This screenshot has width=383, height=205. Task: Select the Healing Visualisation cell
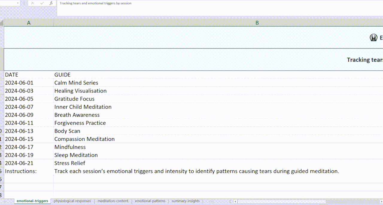coord(218,91)
